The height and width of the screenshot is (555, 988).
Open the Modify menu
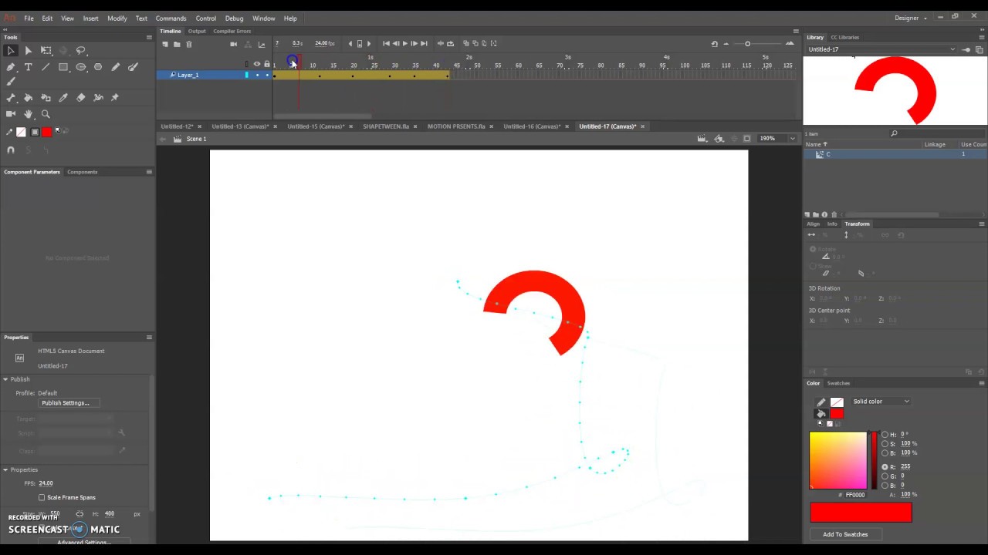pos(117,18)
